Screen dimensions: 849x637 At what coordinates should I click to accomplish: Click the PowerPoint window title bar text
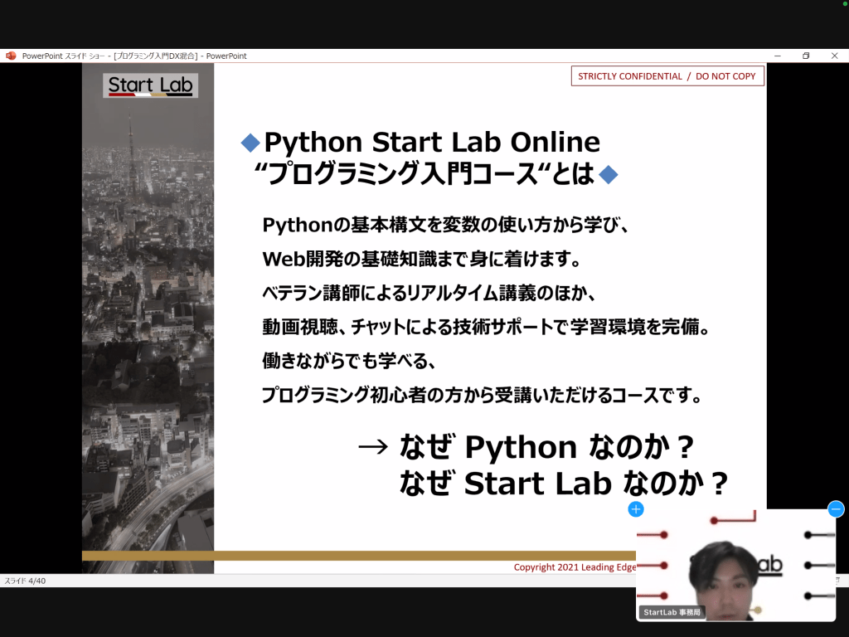point(134,56)
